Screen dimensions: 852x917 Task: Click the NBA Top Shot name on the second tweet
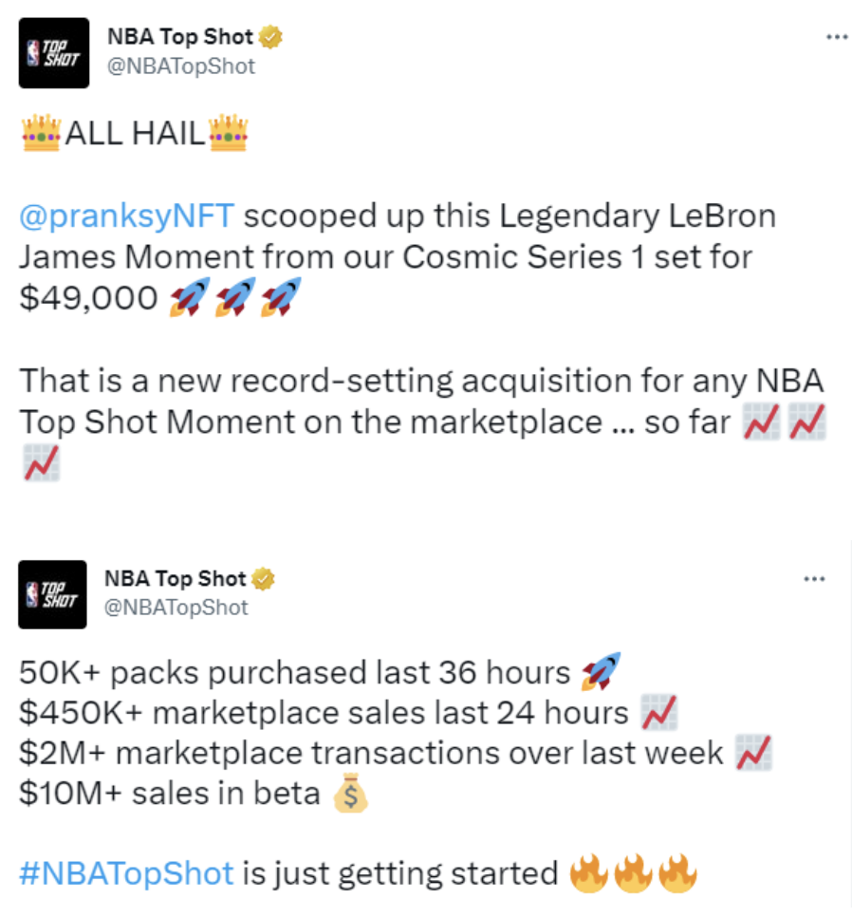click(x=176, y=578)
